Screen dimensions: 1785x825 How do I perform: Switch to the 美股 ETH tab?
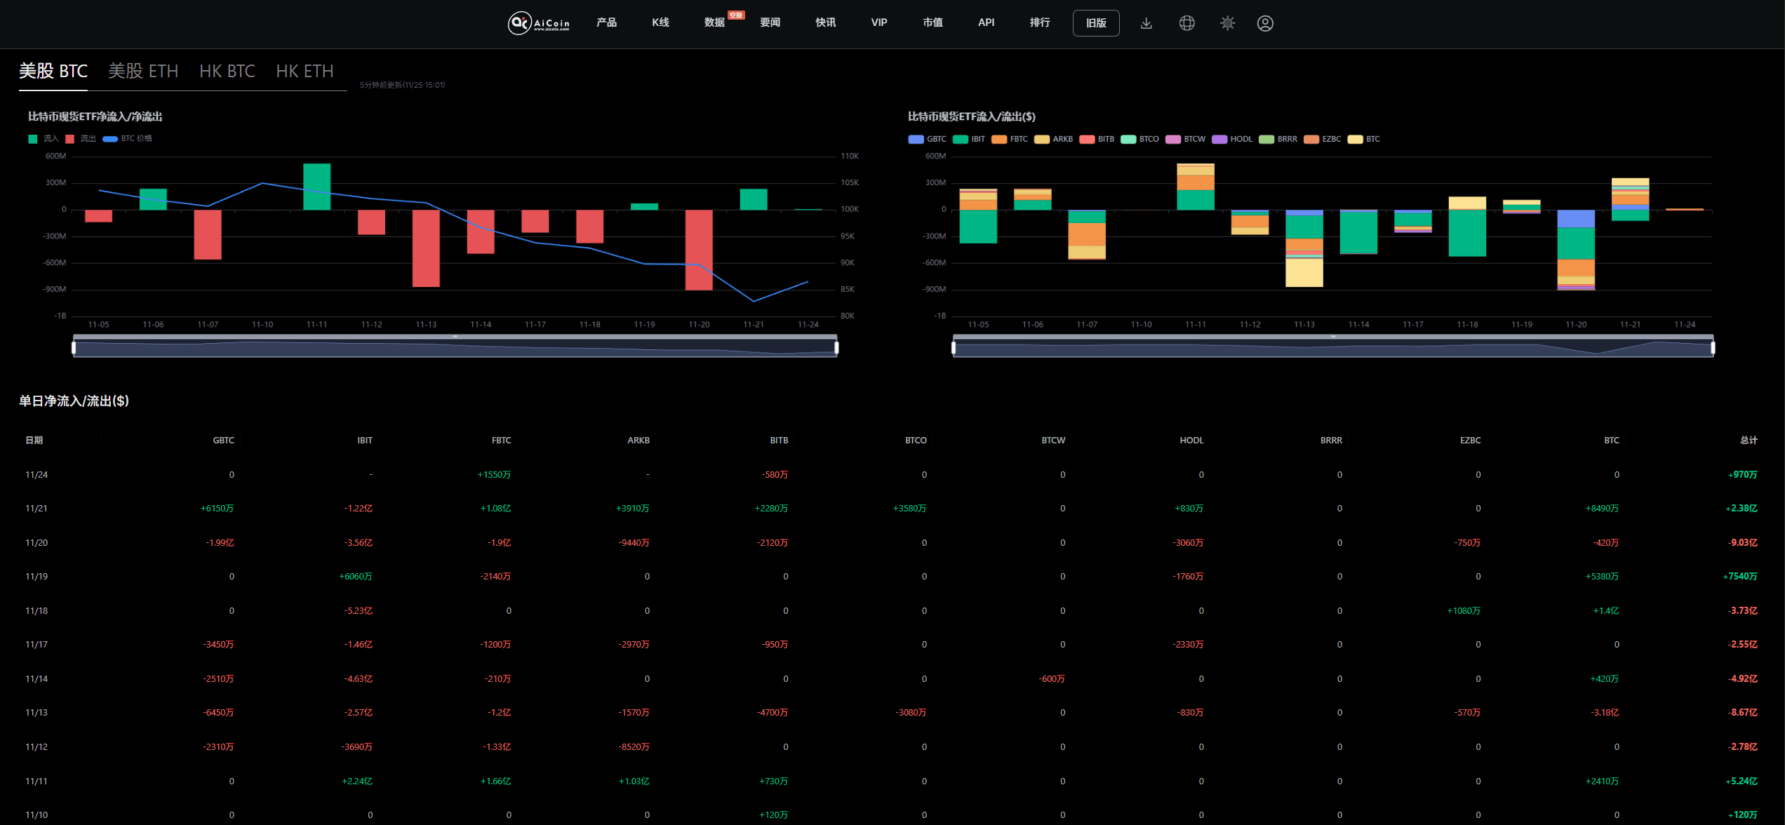click(144, 71)
